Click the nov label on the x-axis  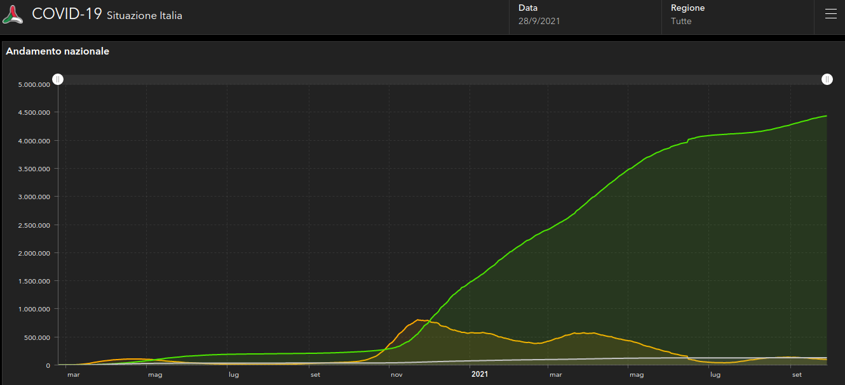[x=396, y=375]
